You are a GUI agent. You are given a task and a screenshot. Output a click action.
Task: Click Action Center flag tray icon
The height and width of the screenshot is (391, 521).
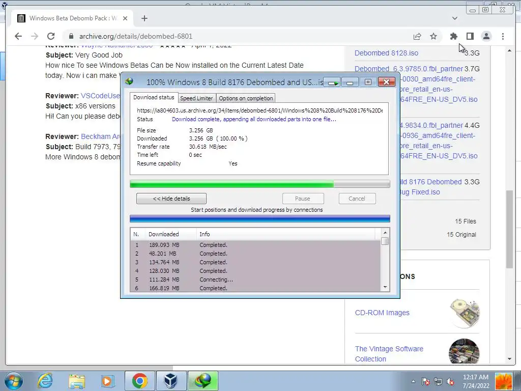point(425,381)
